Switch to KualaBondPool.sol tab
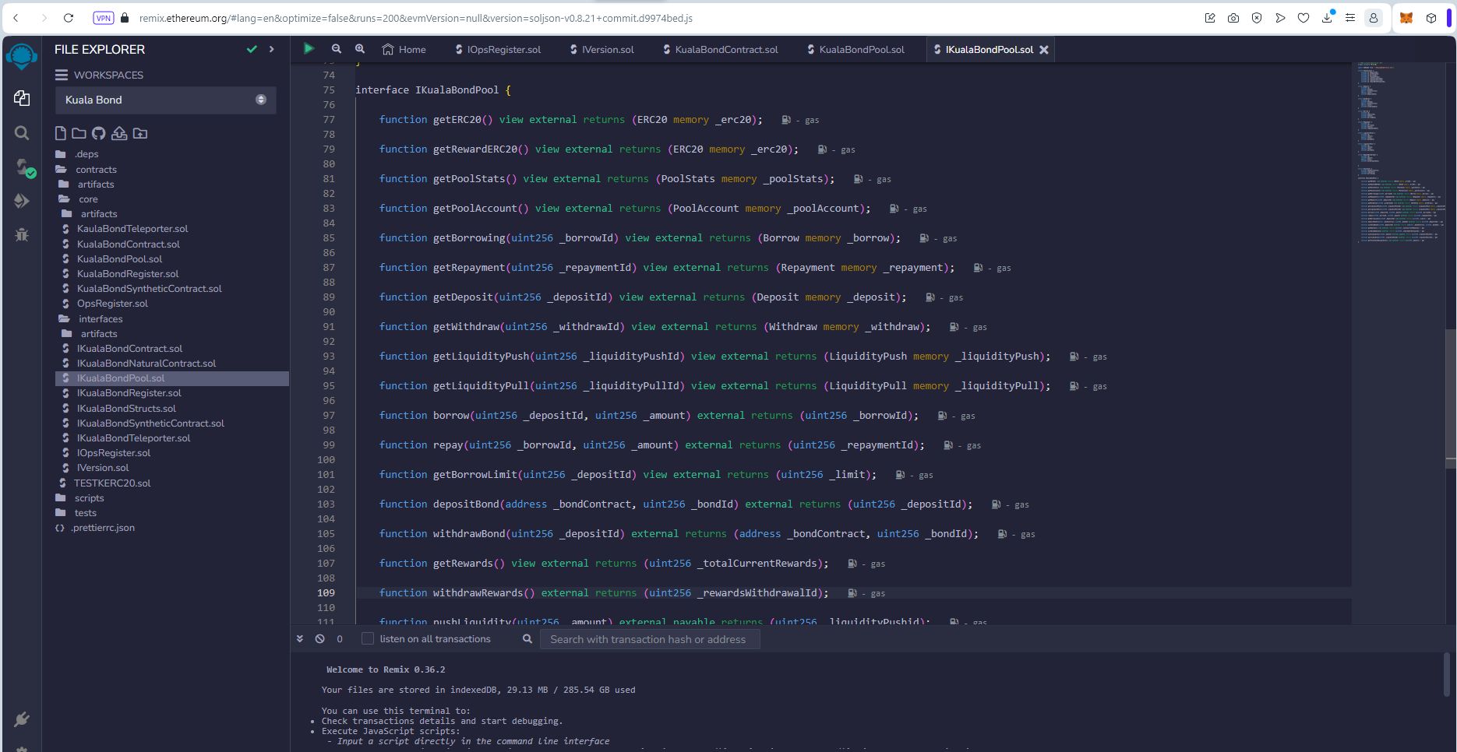This screenshot has width=1457, height=752. point(856,49)
